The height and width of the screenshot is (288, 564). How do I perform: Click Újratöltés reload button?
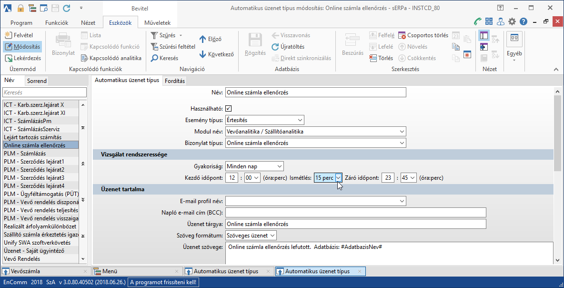click(x=288, y=46)
